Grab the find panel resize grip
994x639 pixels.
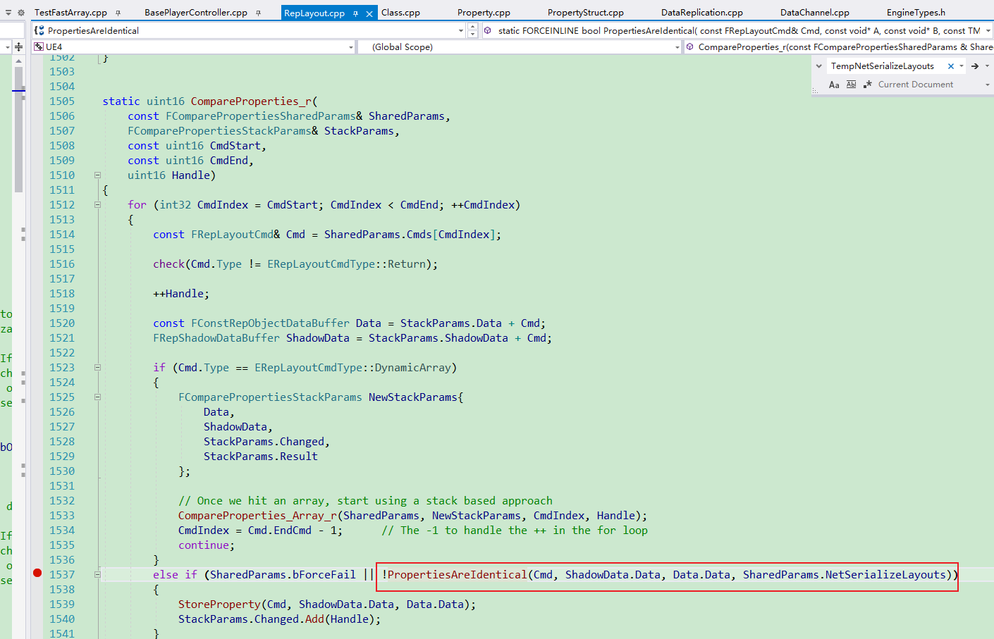pyautogui.click(x=815, y=90)
